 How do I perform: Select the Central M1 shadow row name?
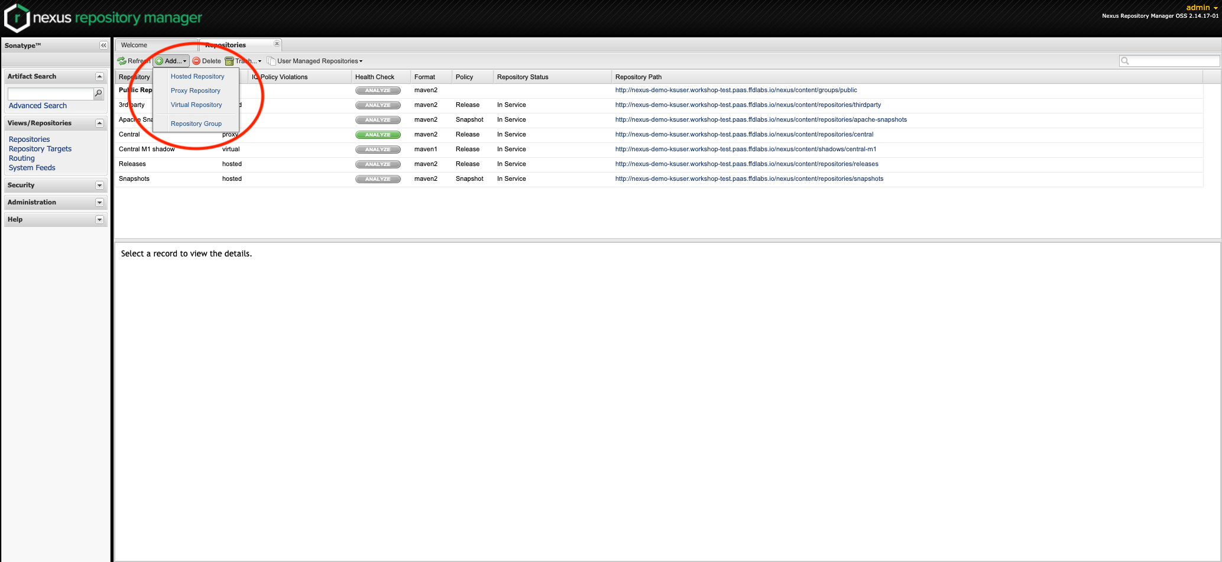click(x=147, y=149)
